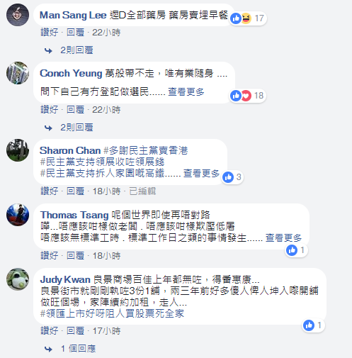The height and width of the screenshot is (358, 352).
Task: Open Man Sang Lee's profile picture
Action: pos(18,15)
